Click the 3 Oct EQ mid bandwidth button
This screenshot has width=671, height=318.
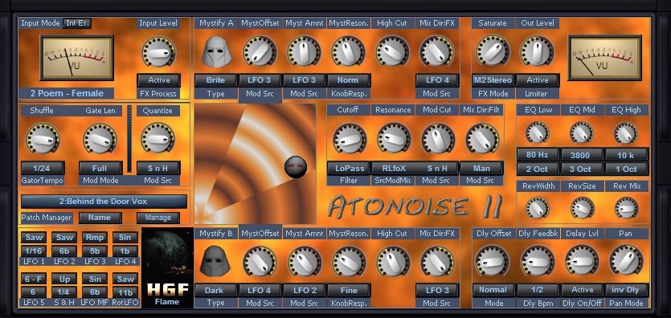(x=582, y=169)
